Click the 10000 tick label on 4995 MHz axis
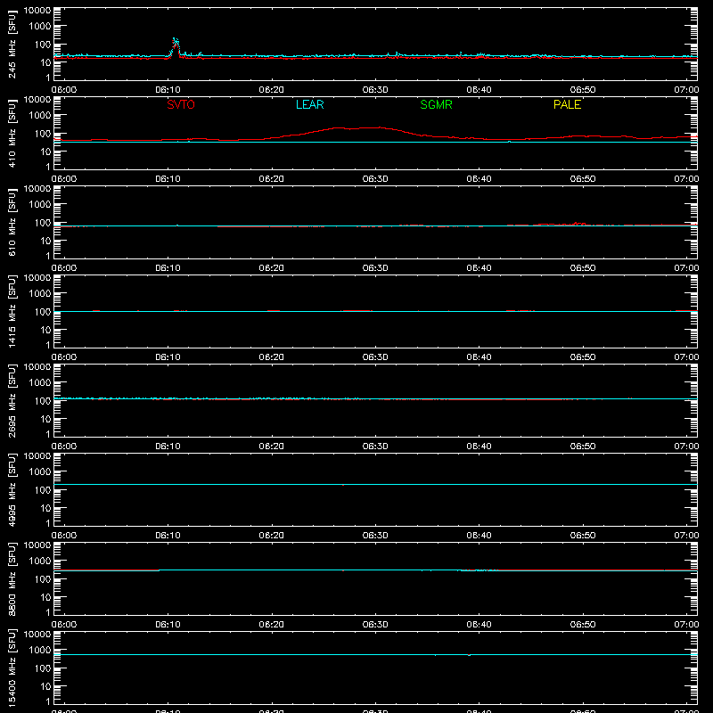The width and height of the screenshot is (713, 713). point(37,456)
